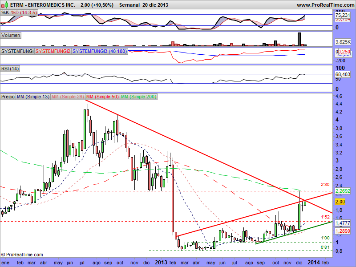Click the SYSTEMFUNGI2 red label
This screenshot has height=267, width=356.
click(x=53, y=51)
